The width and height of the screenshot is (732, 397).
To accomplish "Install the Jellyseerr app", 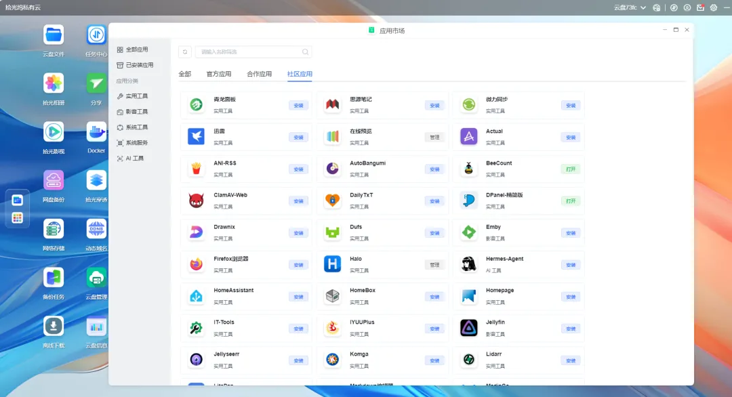I will 298,360.
